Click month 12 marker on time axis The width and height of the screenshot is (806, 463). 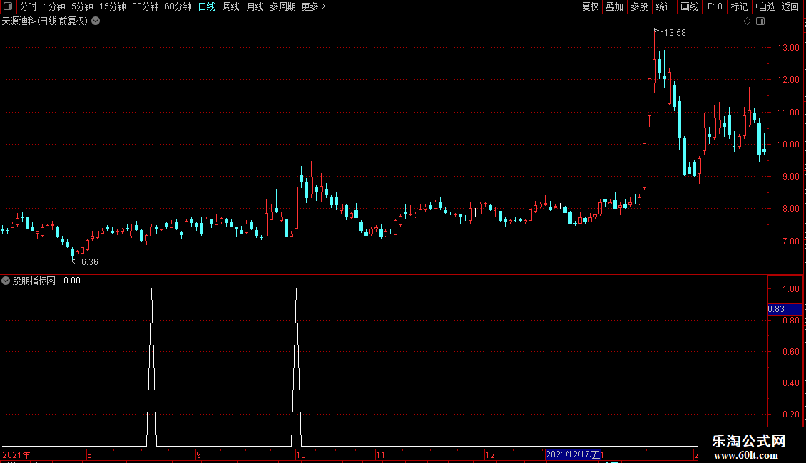point(490,454)
